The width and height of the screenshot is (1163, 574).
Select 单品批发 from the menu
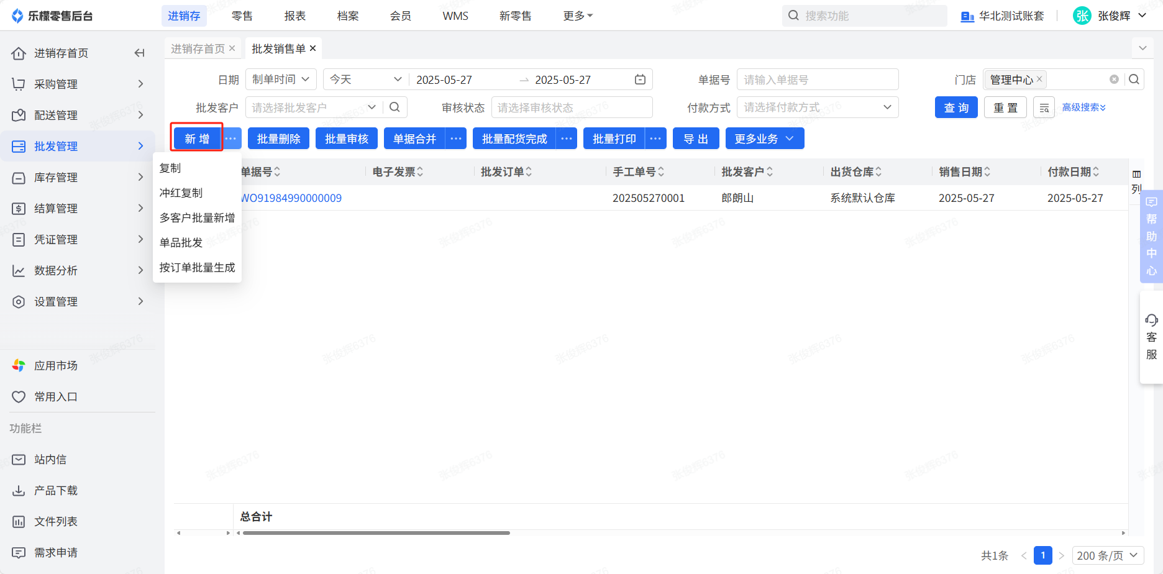tap(197, 242)
